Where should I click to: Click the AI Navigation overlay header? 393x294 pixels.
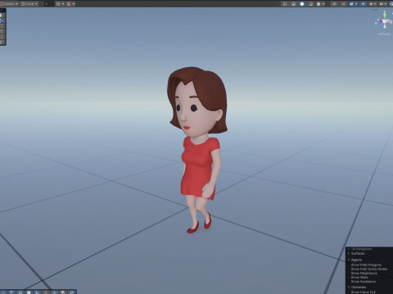(362, 249)
